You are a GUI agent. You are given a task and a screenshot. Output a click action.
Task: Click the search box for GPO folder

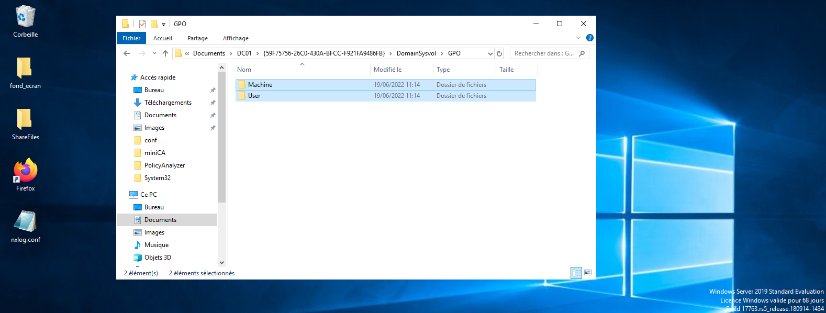(544, 53)
